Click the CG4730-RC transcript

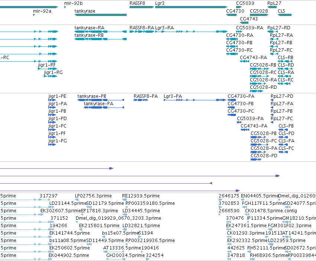[x=232, y=54]
